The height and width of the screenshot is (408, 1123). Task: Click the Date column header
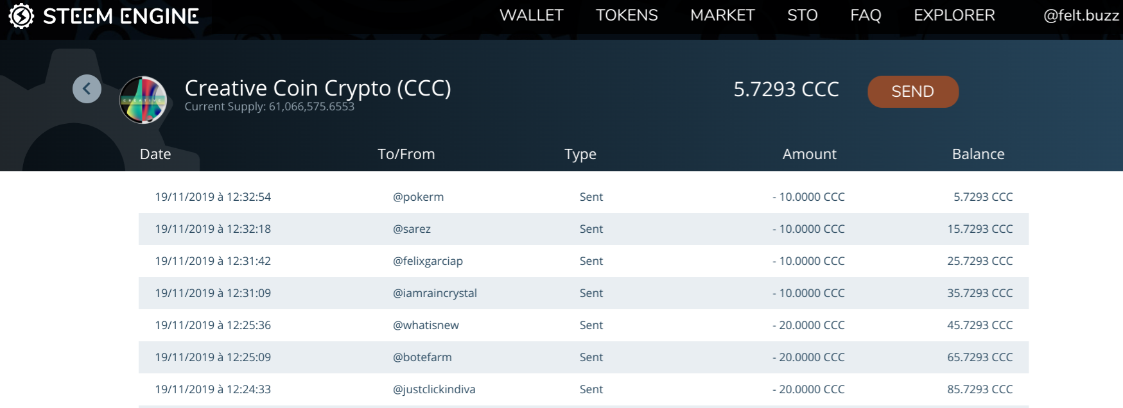tap(155, 154)
